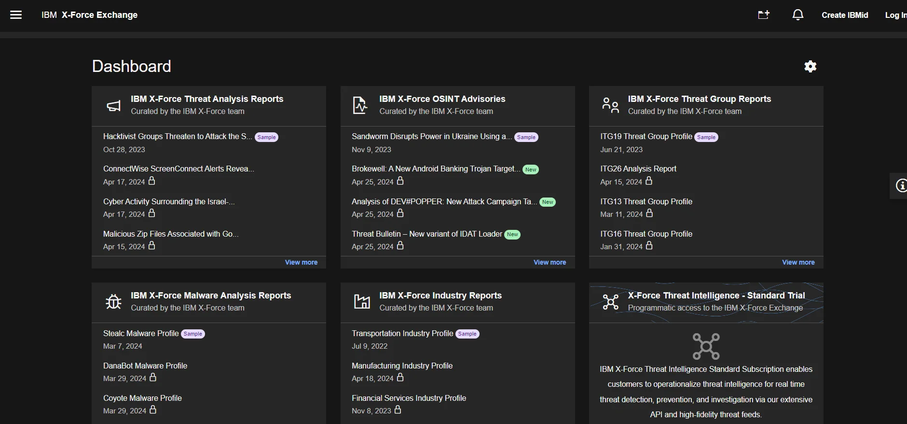
Task: Open Brokewell Android Banking Trojan advisory
Action: pos(436,169)
